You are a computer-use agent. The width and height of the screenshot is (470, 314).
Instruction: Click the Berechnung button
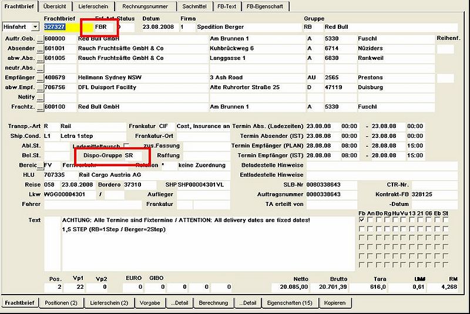click(213, 303)
